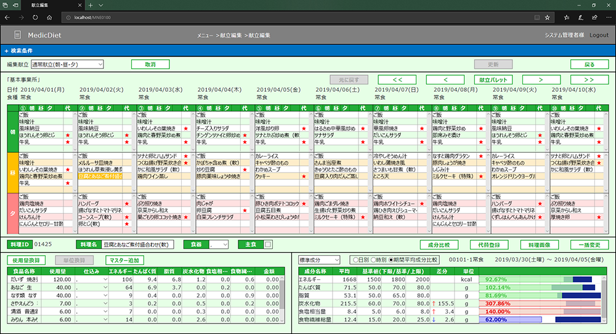Click the 料理画像 button
Screen dimensions: 616x334
540,245
